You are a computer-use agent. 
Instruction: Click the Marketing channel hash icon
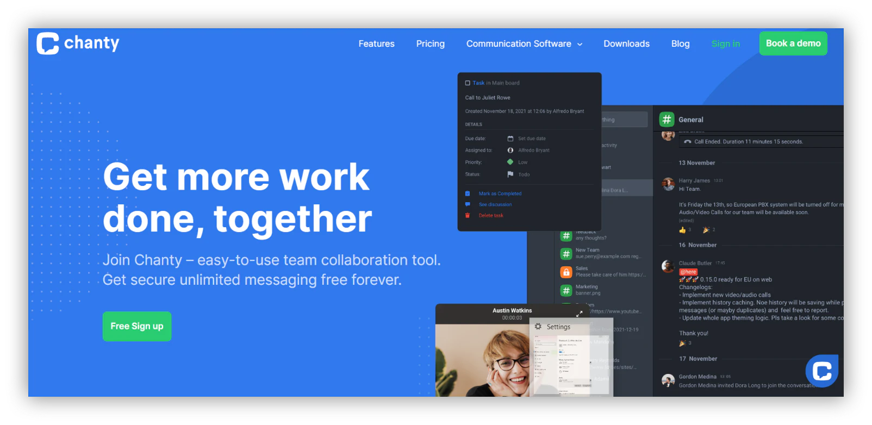click(x=566, y=290)
